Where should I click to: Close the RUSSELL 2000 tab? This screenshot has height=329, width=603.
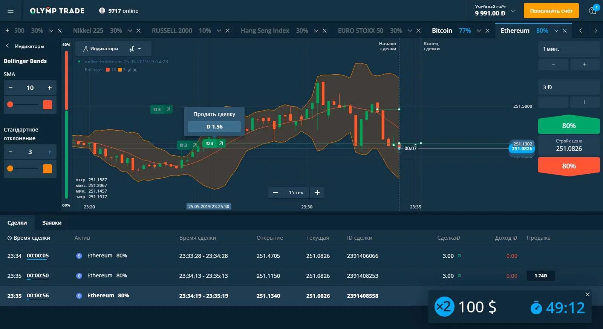click(227, 31)
